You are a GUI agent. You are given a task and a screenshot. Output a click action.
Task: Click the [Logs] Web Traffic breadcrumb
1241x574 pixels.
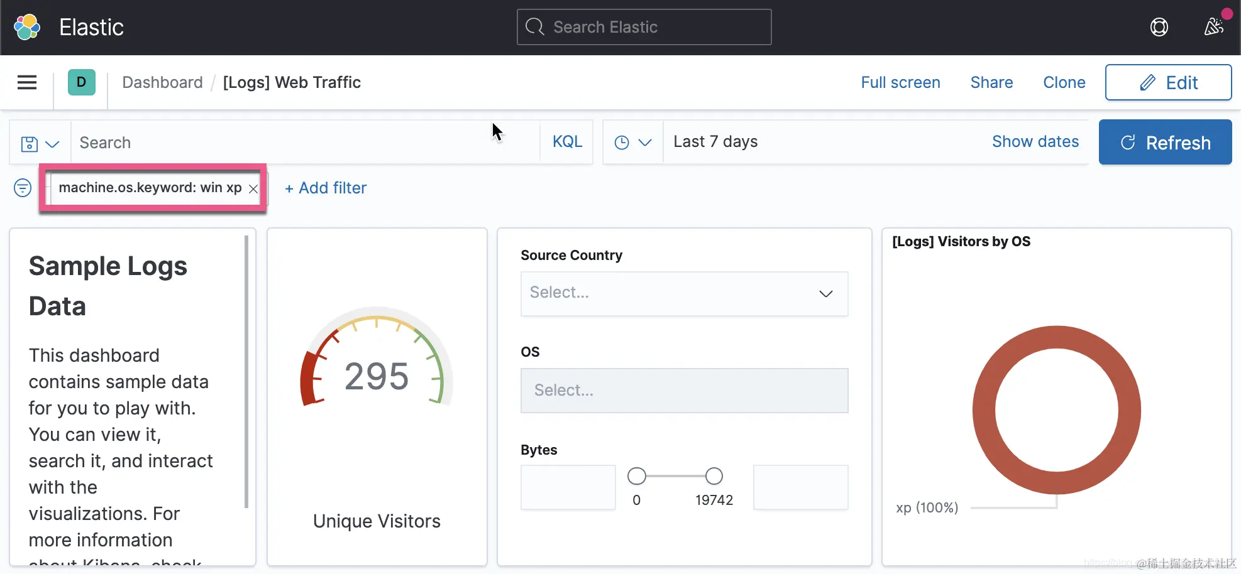tap(292, 82)
